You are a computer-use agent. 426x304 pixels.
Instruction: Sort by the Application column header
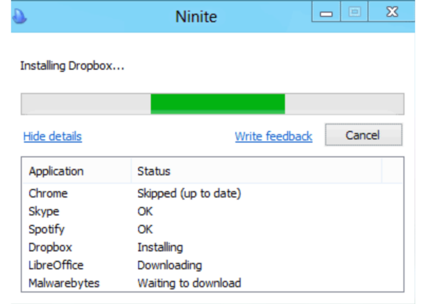tap(76, 171)
